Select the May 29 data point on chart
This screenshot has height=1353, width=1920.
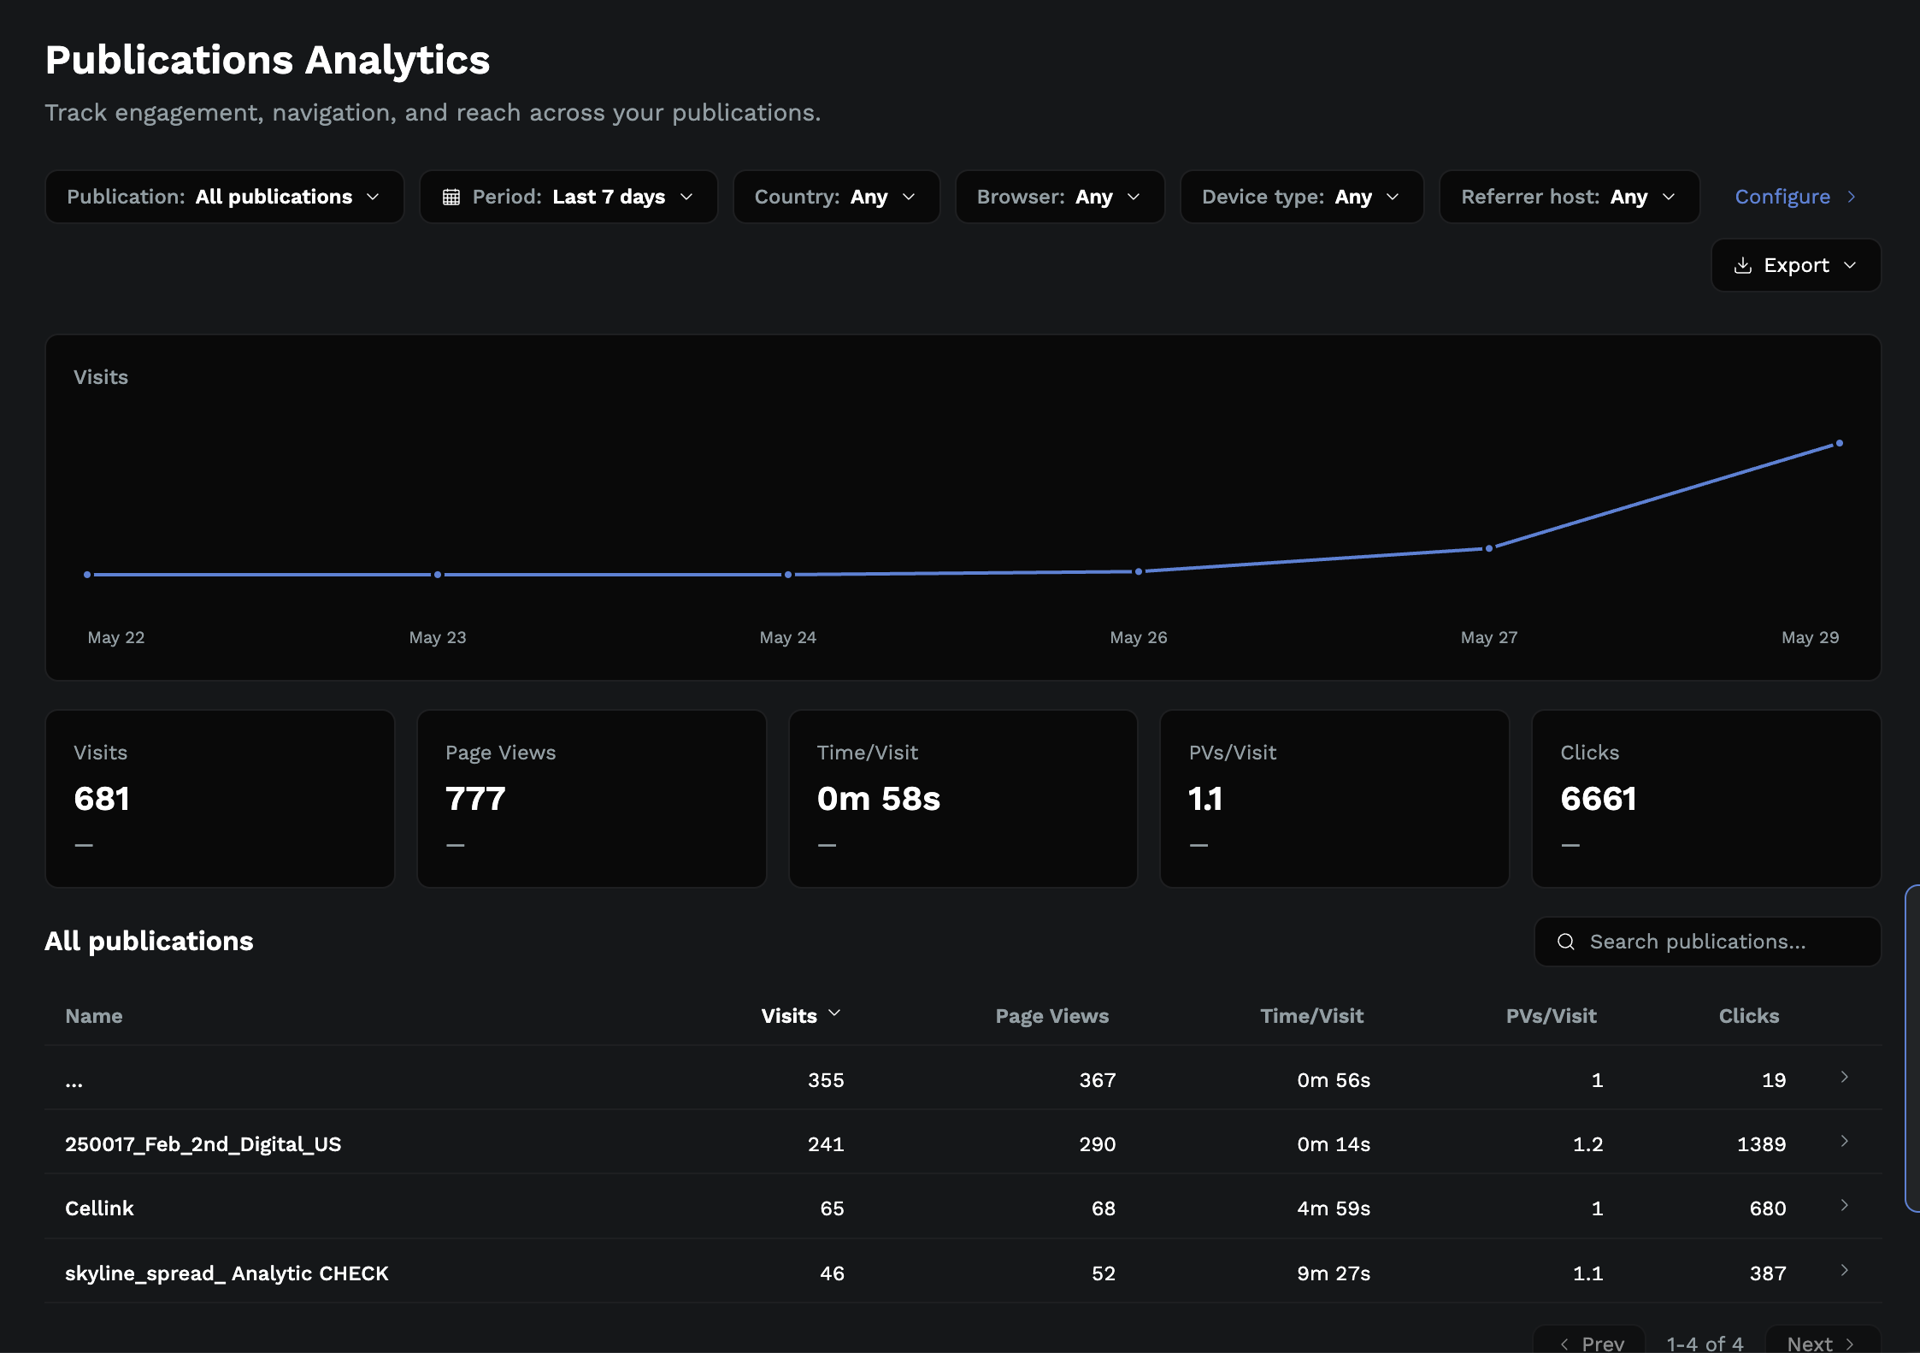(x=1840, y=444)
